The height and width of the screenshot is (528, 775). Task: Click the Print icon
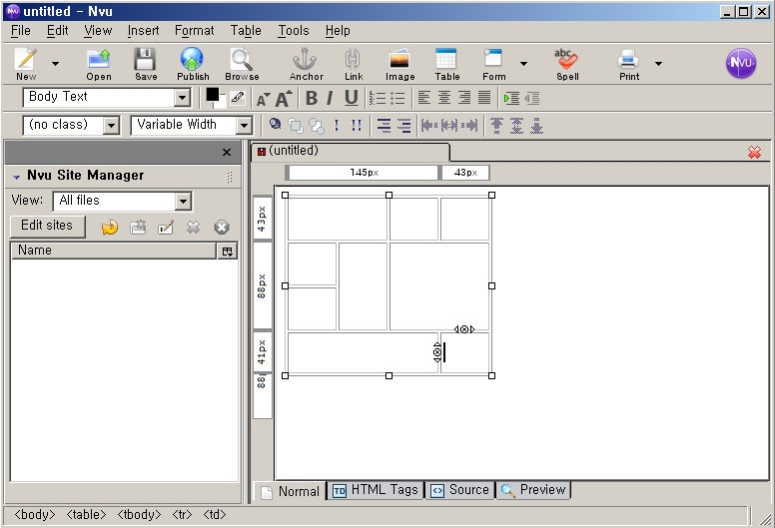(628, 59)
